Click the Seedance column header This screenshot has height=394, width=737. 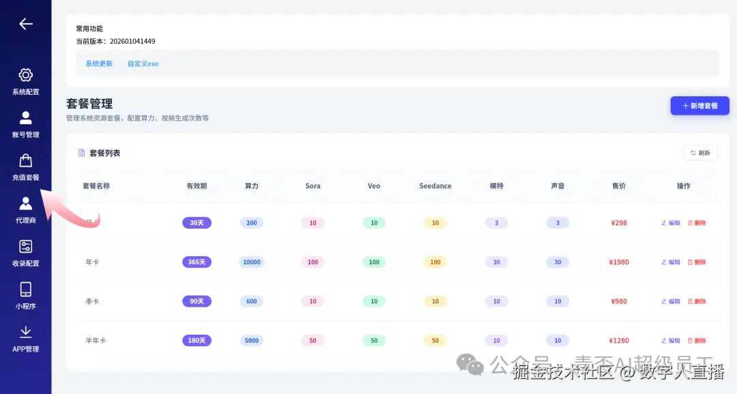click(435, 186)
